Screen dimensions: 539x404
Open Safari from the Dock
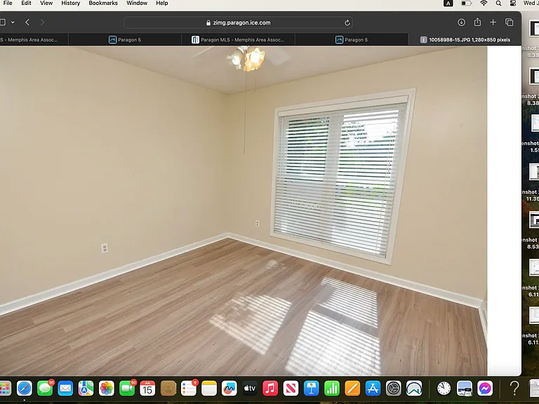pyautogui.click(x=25, y=389)
